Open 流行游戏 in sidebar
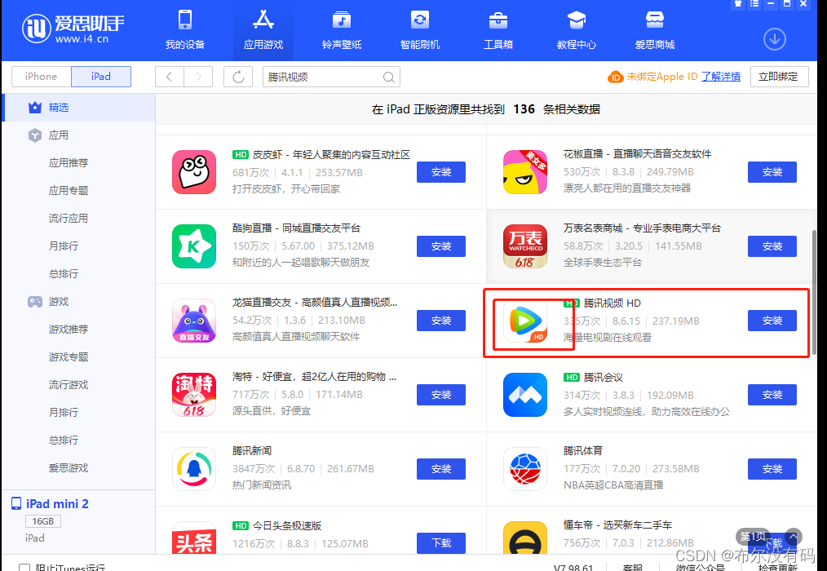The image size is (827, 571). click(68, 385)
